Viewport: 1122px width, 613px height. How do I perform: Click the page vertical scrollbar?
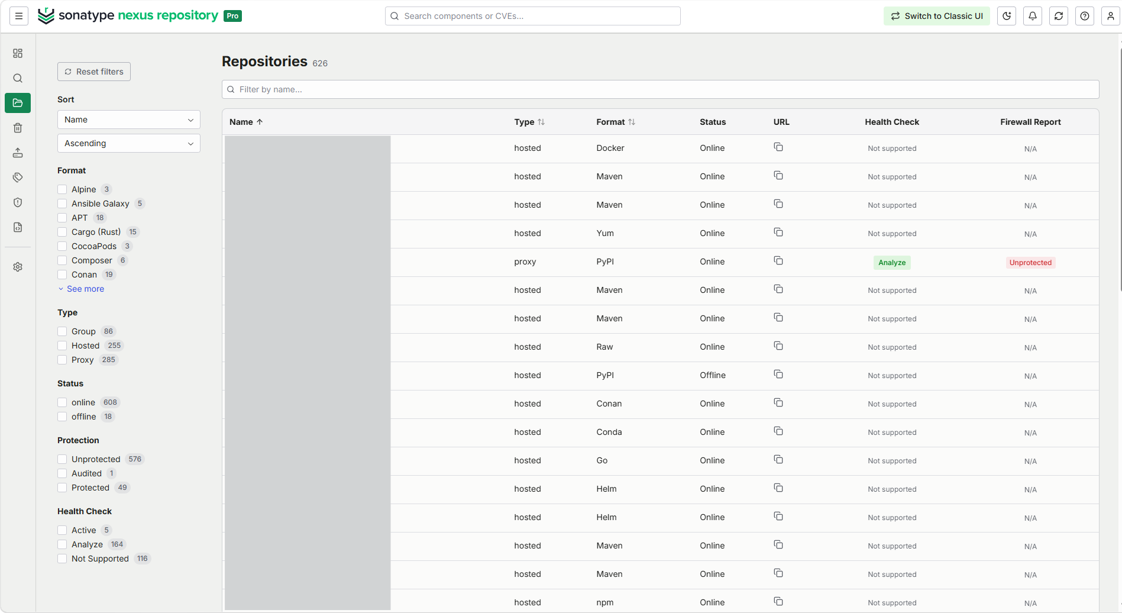tap(1120, 170)
